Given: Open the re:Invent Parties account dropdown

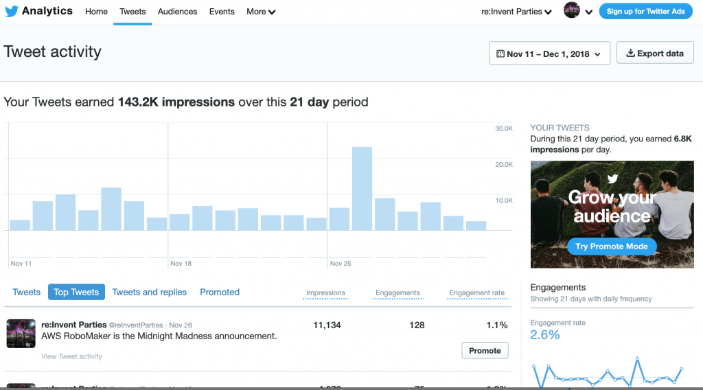Looking at the screenshot, I should [x=517, y=12].
